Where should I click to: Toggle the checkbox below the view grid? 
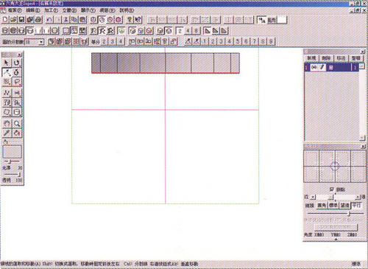click(x=331, y=189)
